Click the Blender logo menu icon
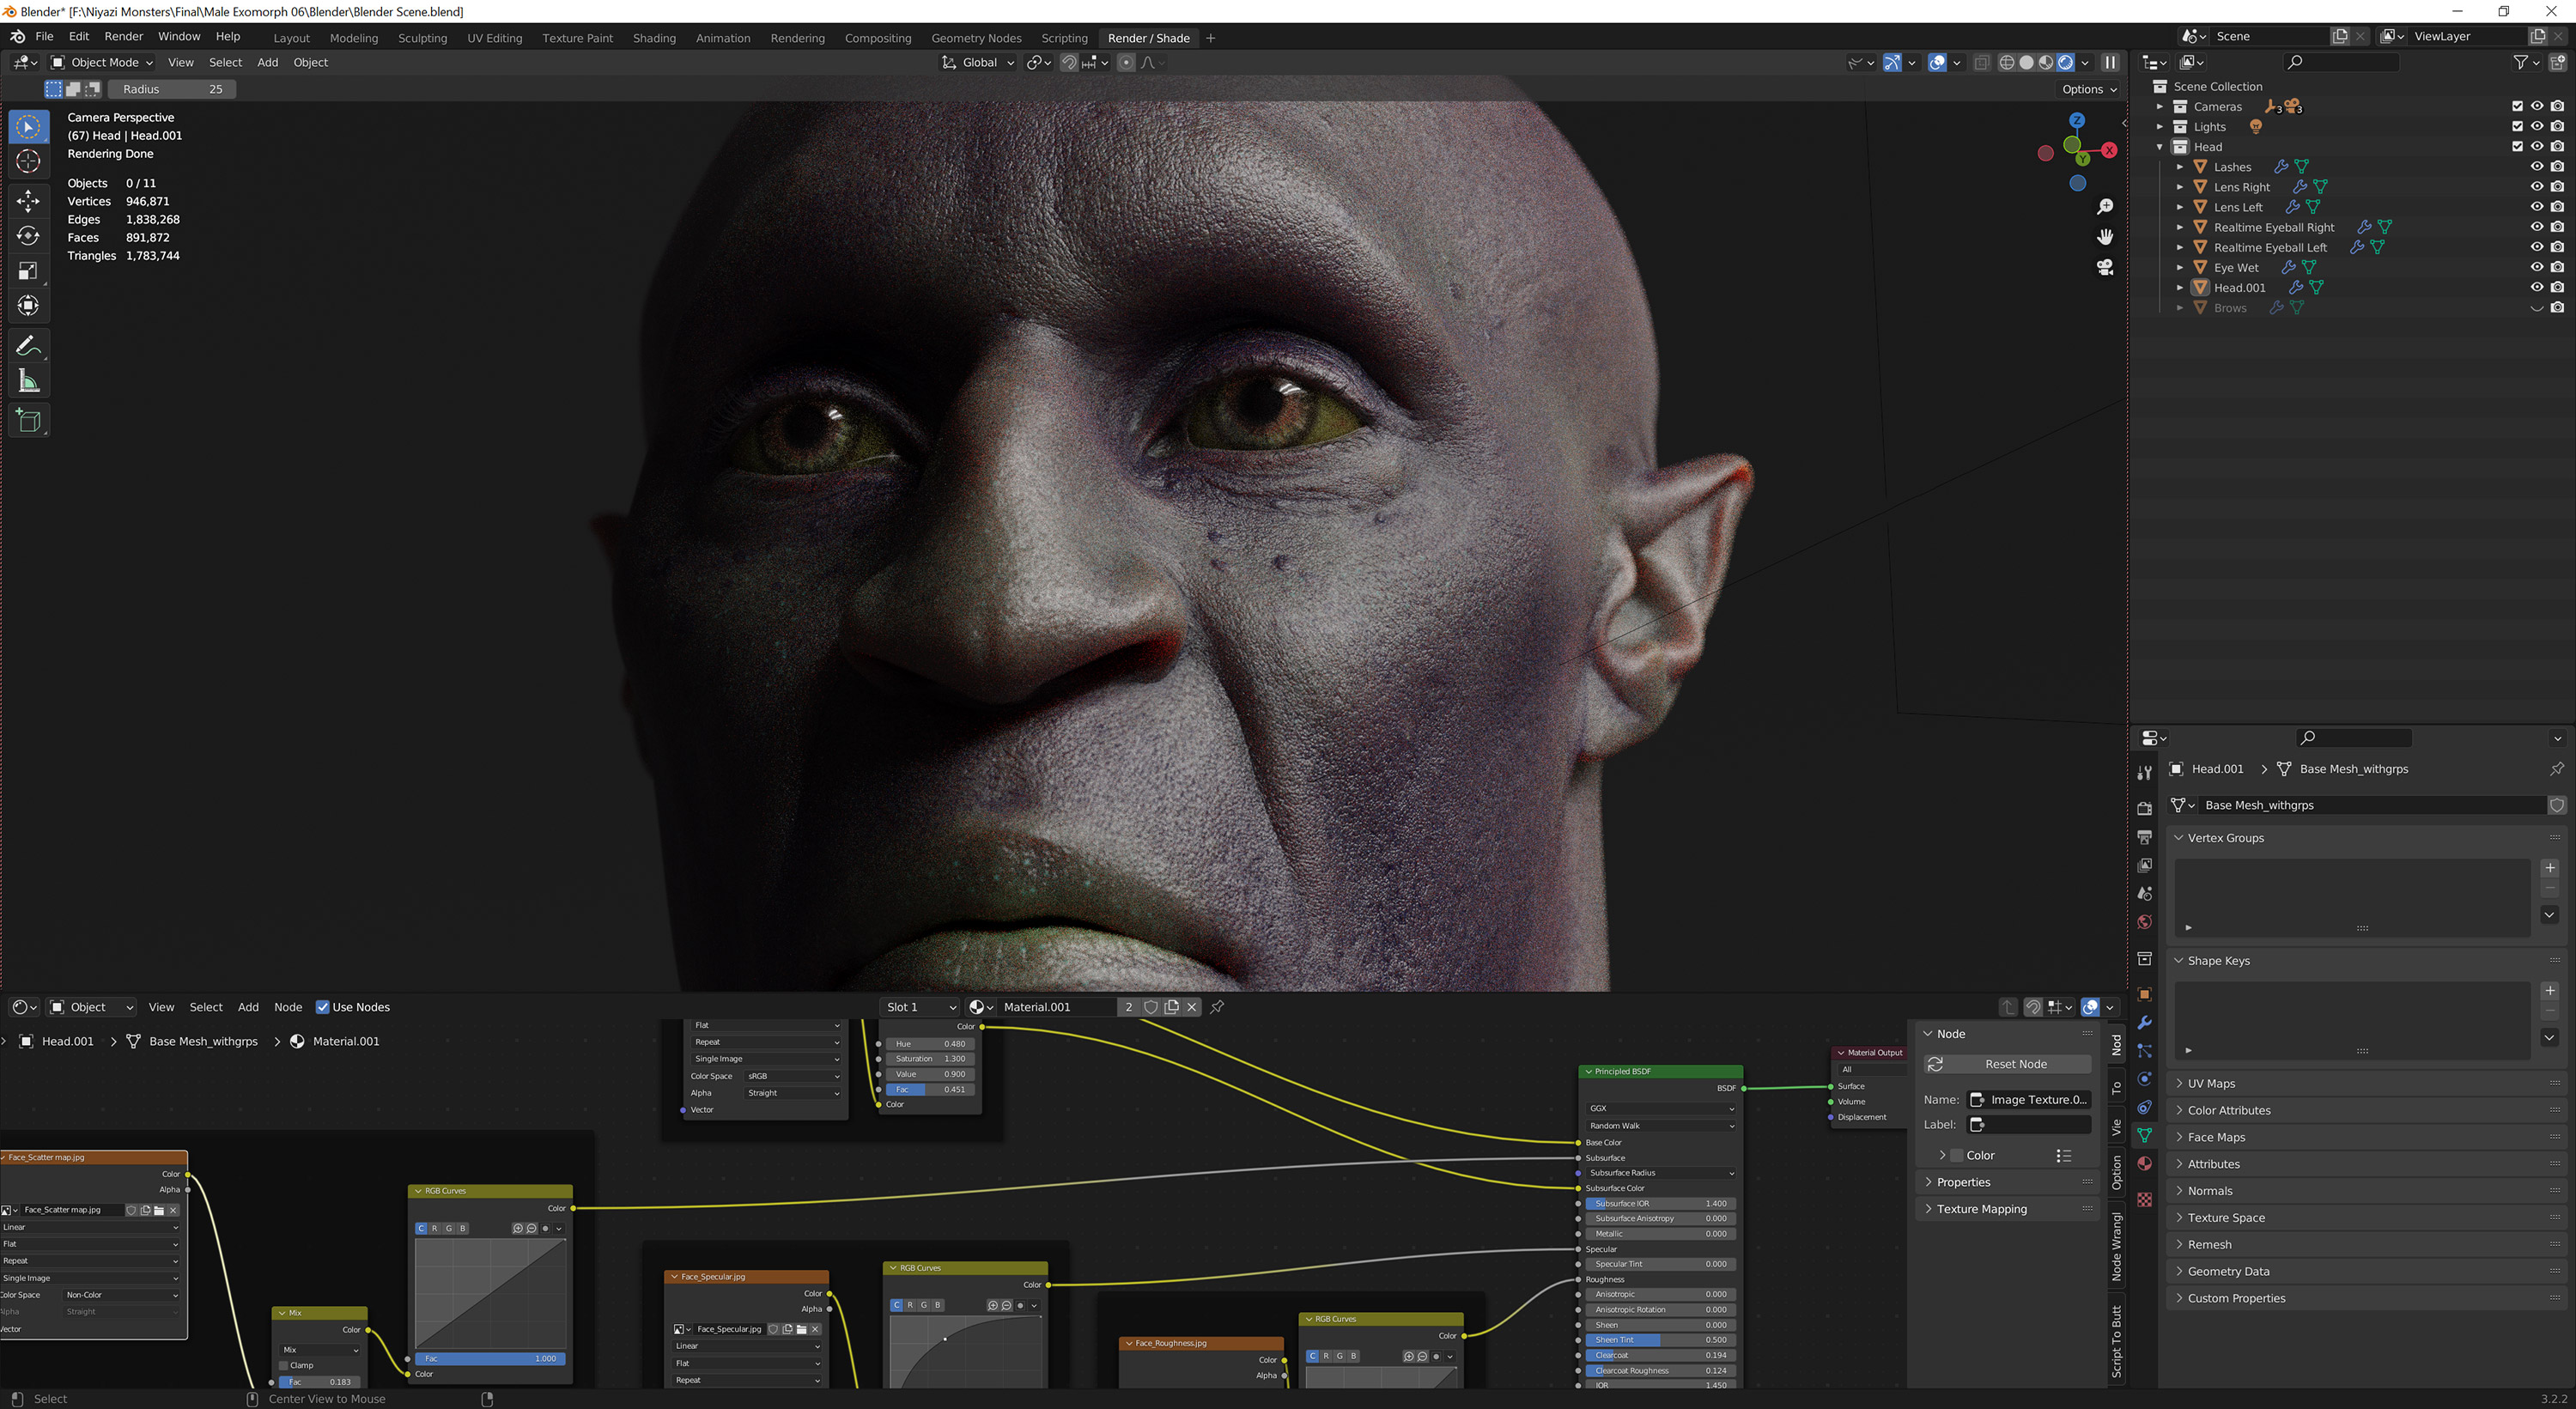2576x1409 pixels. pos(17,37)
